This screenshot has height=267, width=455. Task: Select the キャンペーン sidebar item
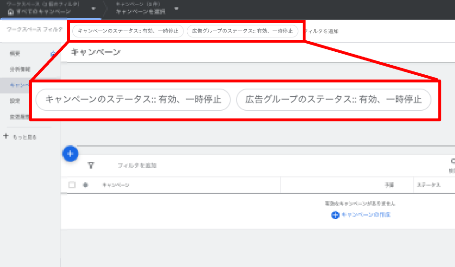click(x=20, y=85)
